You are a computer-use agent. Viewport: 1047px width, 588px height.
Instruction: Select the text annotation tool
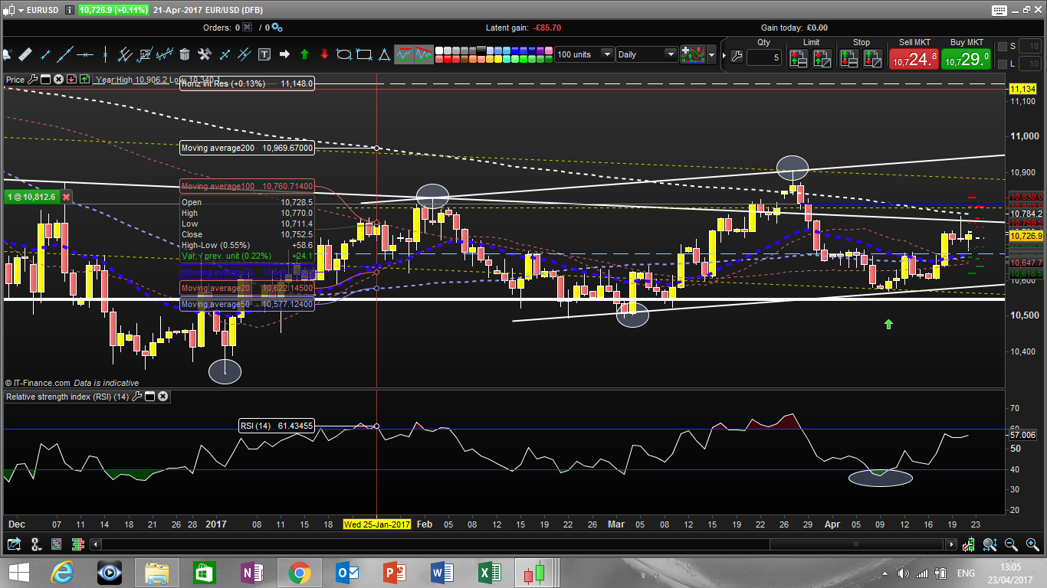coord(264,54)
